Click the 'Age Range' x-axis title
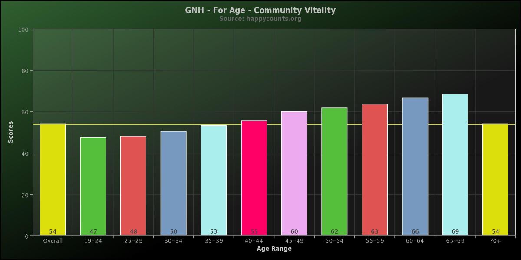The height and width of the screenshot is (260, 521). [x=274, y=249]
